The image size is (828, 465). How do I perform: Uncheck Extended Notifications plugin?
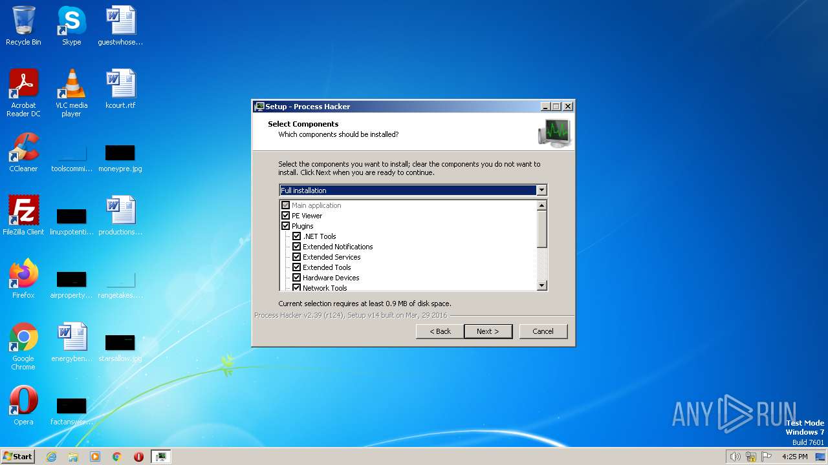click(x=296, y=247)
